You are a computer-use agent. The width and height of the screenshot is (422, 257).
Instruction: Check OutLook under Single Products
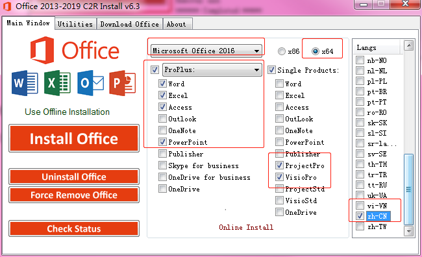[x=279, y=118]
